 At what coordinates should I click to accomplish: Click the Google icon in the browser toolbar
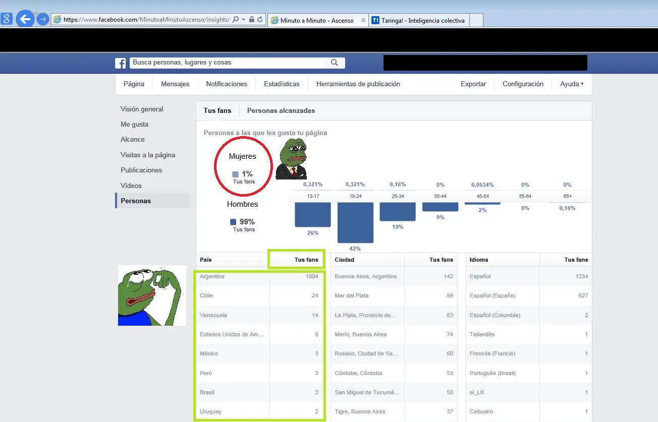(x=7, y=20)
